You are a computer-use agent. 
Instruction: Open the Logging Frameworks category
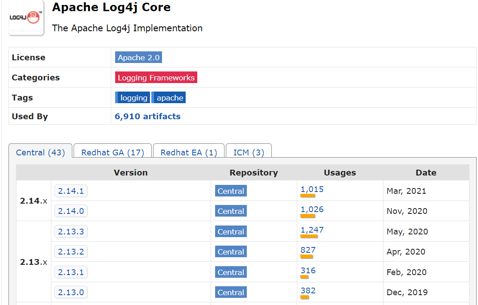tap(156, 77)
